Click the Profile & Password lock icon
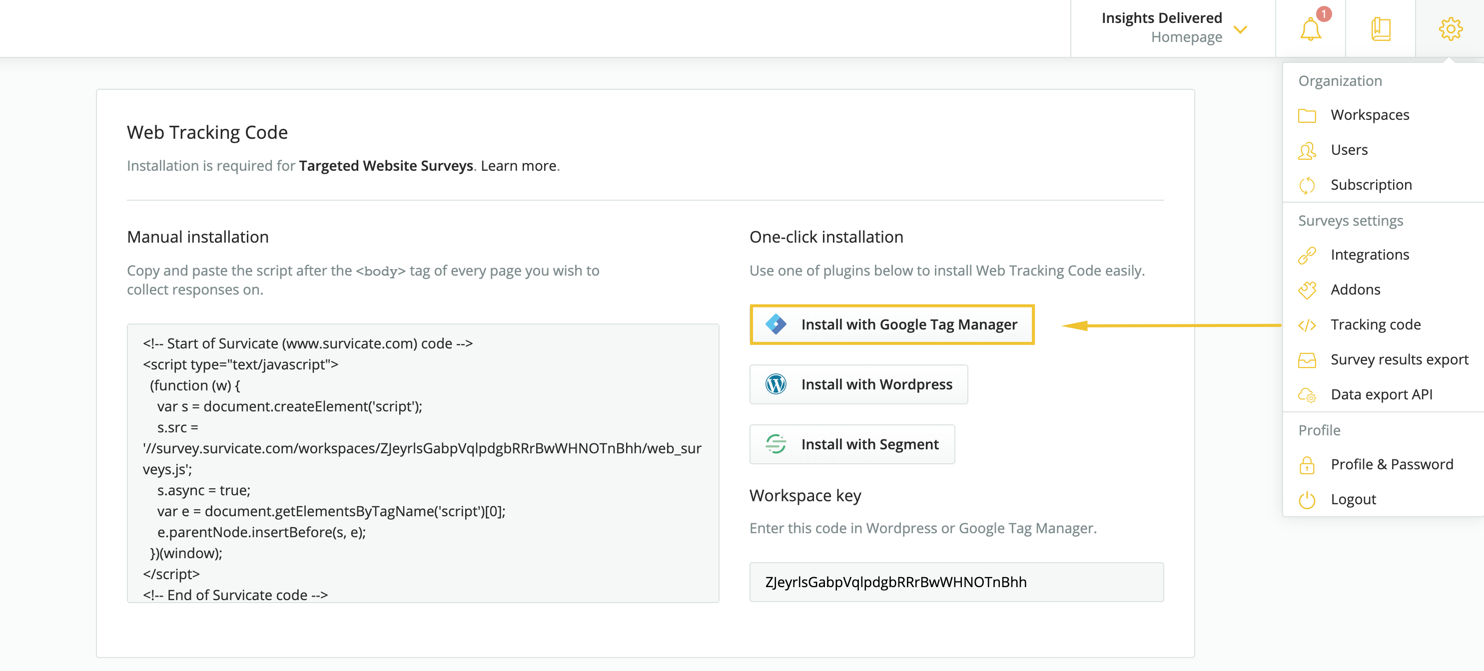Screen dimensions: 1484x671 click(x=1307, y=464)
